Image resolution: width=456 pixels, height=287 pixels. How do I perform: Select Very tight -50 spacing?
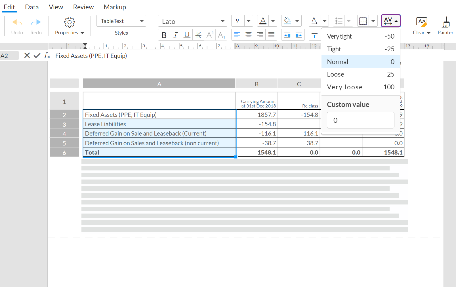coord(361,36)
